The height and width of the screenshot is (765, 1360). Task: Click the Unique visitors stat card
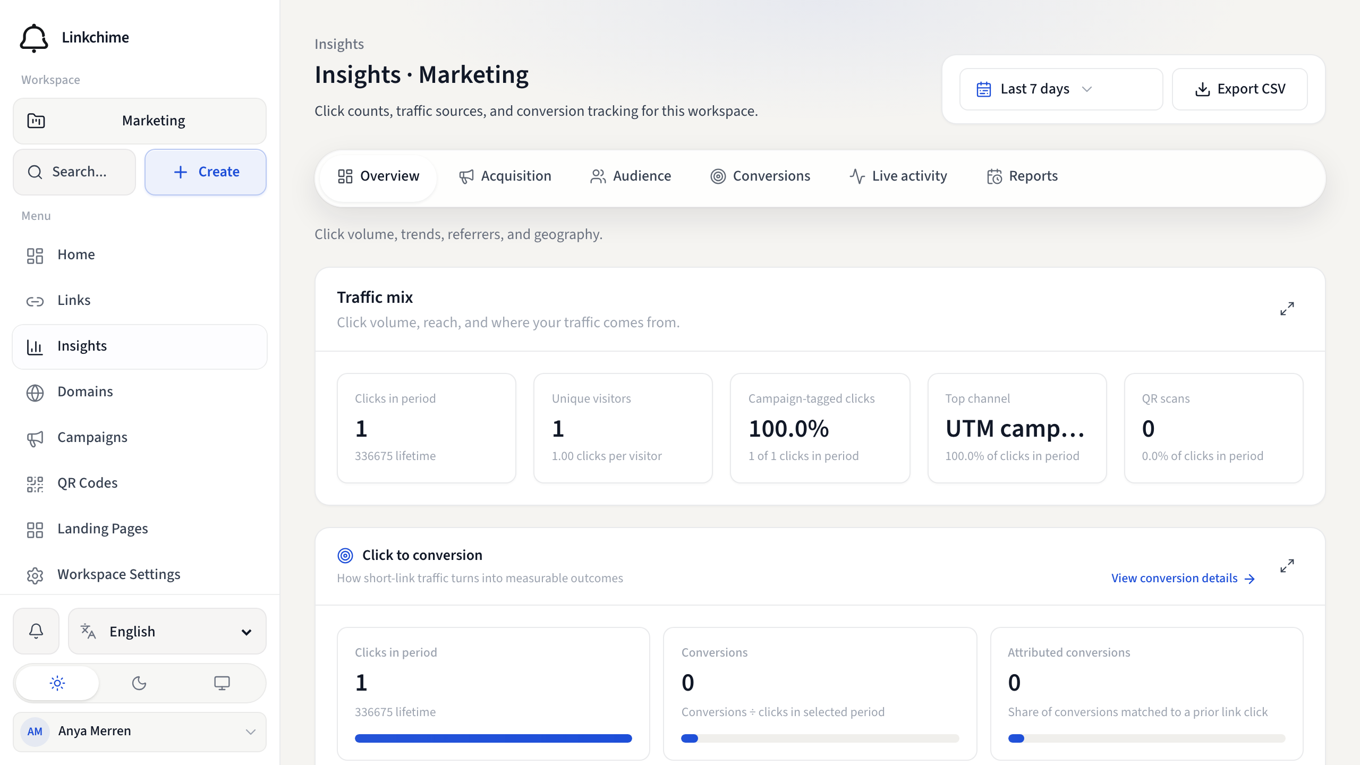(623, 428)
